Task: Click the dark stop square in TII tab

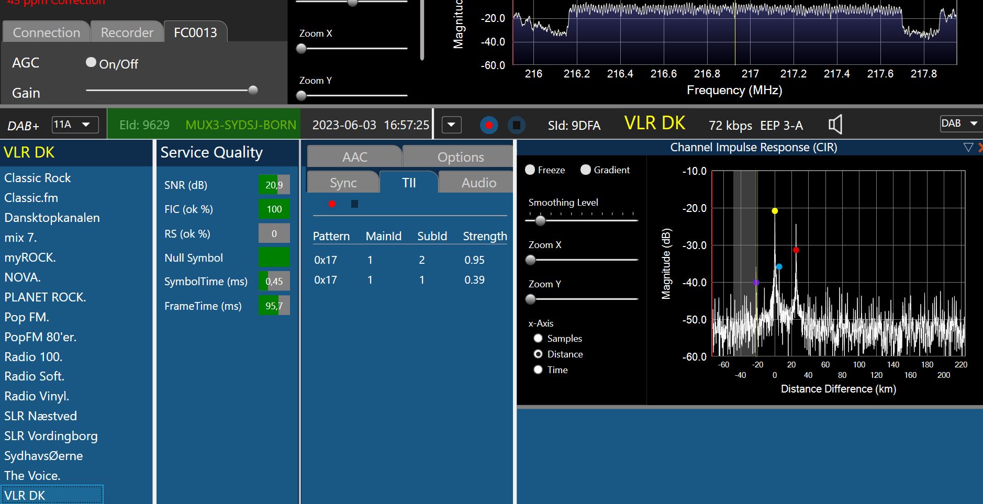Action: coord(354,204)
